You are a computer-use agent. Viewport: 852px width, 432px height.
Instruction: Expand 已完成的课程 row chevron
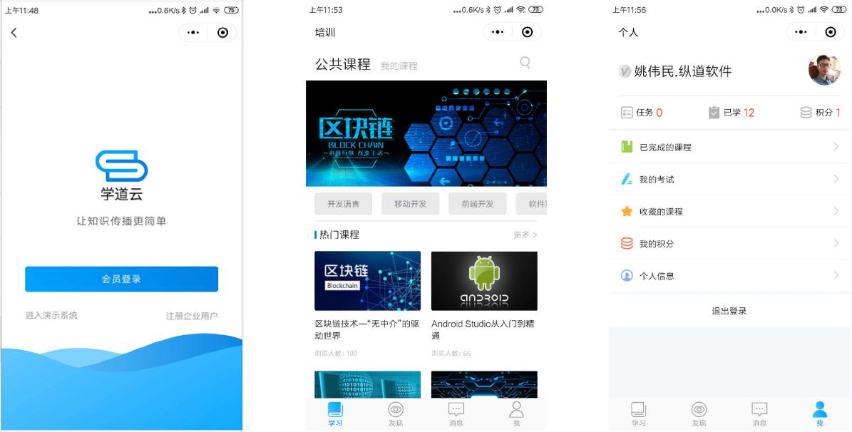[x=836, y=147]
